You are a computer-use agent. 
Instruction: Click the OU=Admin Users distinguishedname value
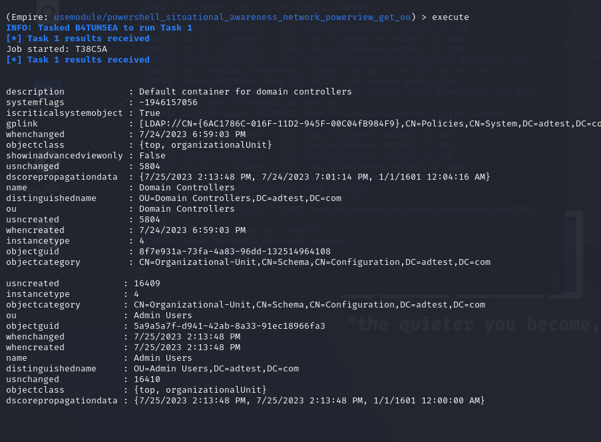coord(216,369)
